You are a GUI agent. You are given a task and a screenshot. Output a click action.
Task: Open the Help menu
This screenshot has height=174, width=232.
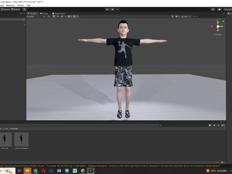(x=29, y=5)
